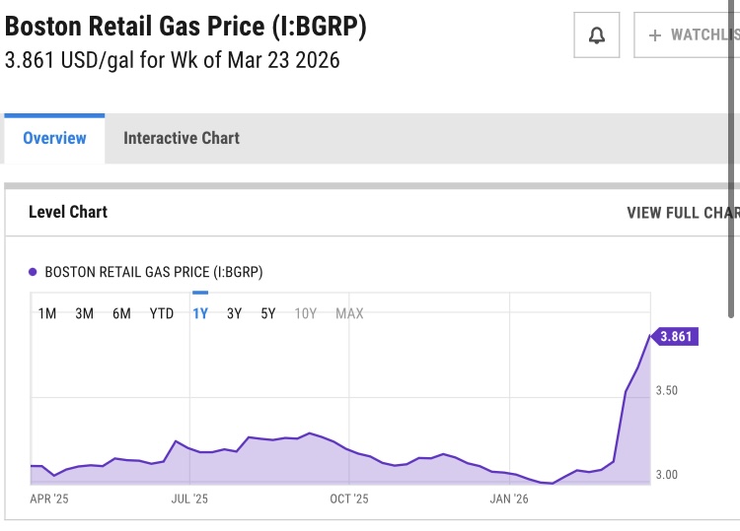Select the 1Y time range
Screen dimensions: 740x531
coord(200,313)
